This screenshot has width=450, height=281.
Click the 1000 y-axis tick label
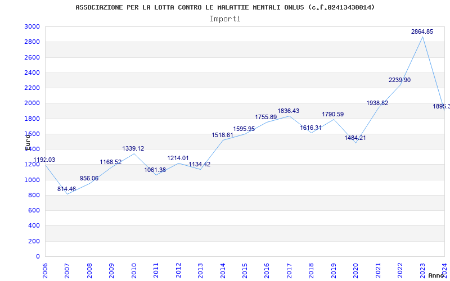click(x=32, y=180)
